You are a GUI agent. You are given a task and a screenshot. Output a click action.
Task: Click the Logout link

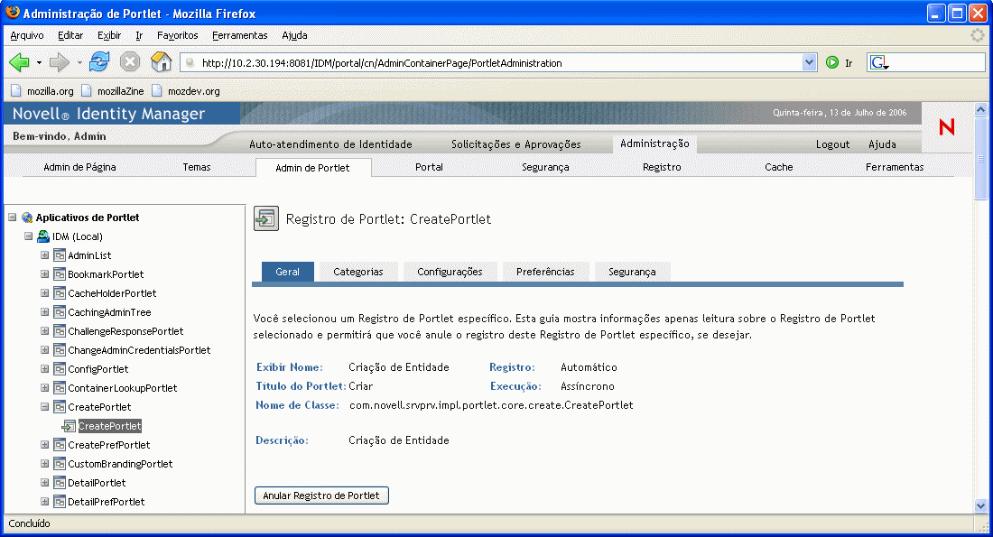click(x=833, y=144)
